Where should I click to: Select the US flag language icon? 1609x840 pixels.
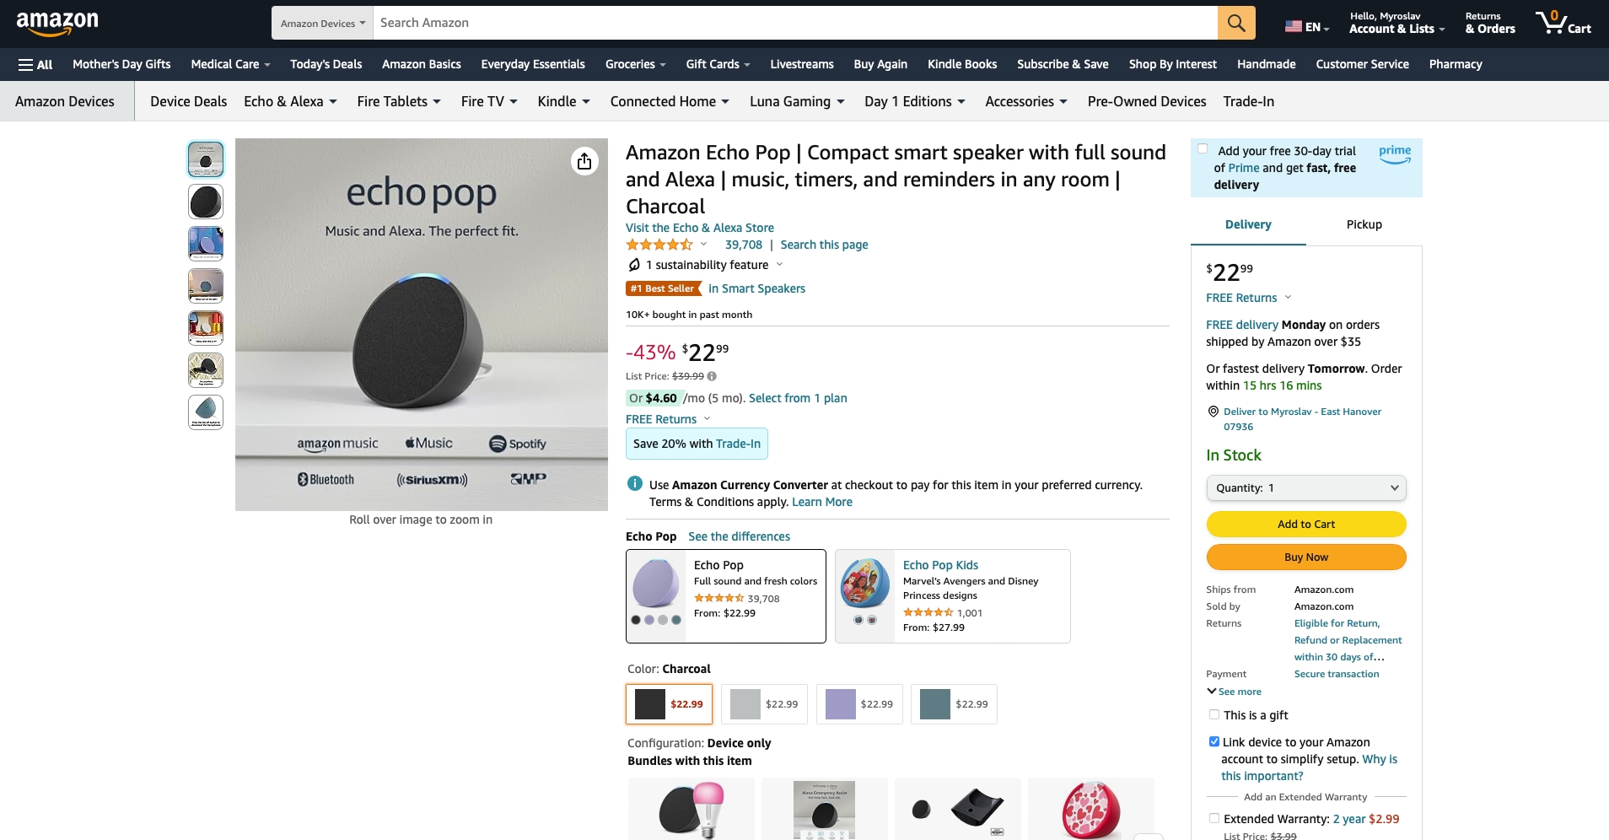(x=1293, y=26)
